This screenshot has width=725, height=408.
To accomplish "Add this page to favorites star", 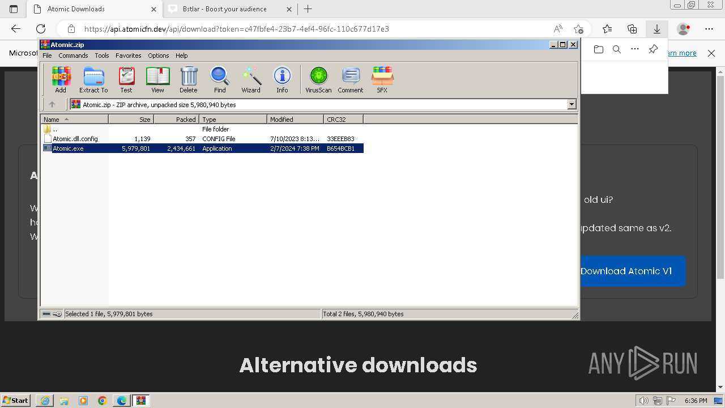I will click(578, 29).
